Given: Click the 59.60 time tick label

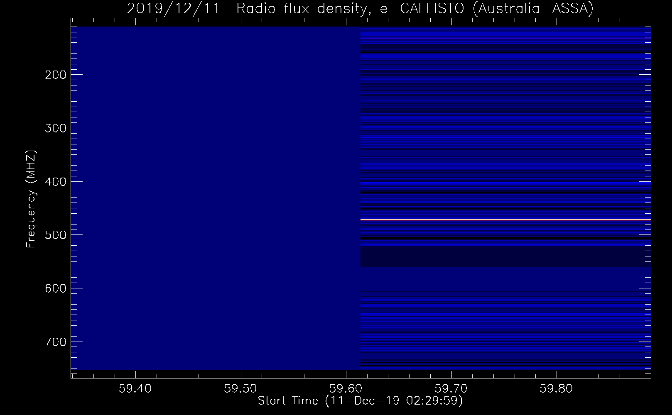Looking at the screenshot, I should 346,389.
